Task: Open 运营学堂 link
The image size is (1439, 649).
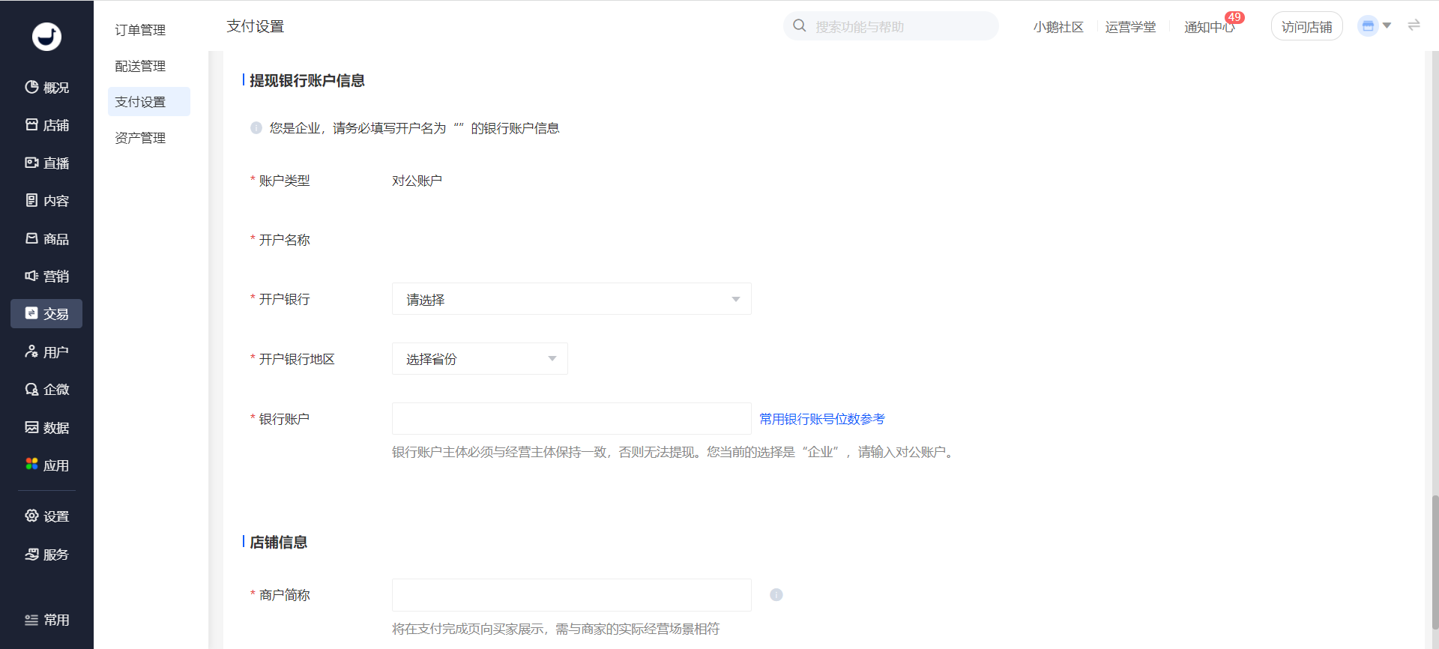Action: click(1130, 27)
